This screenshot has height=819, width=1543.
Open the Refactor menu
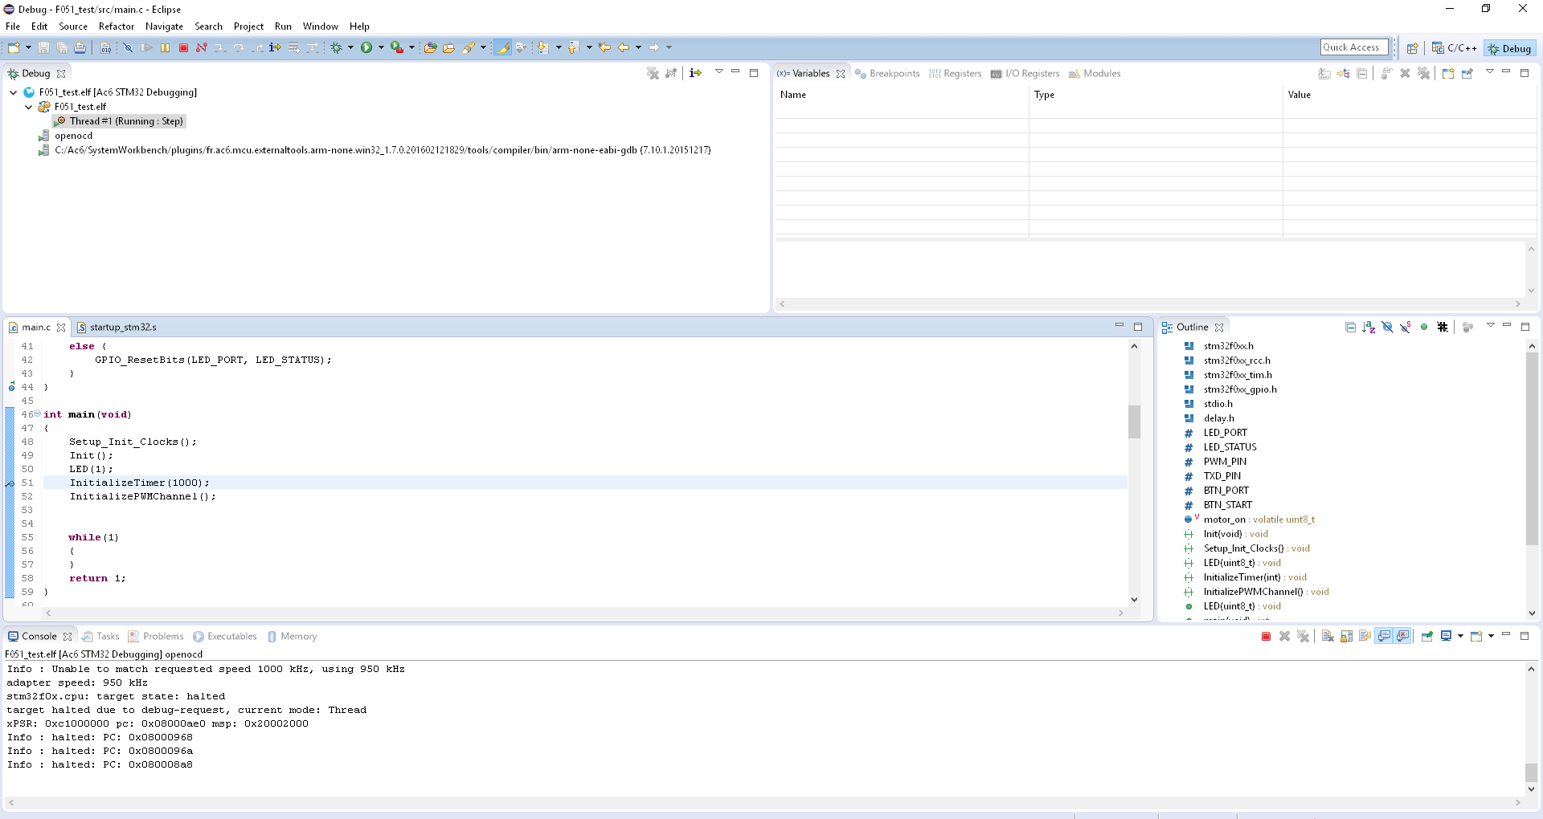pyautogui.click(x=116, y=26)
